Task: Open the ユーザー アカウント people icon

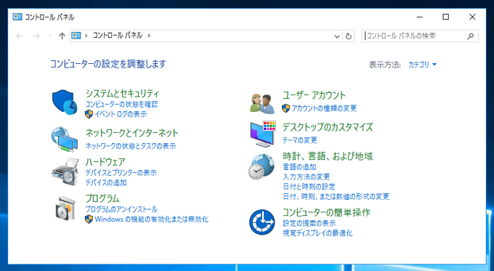Action: 262,103
